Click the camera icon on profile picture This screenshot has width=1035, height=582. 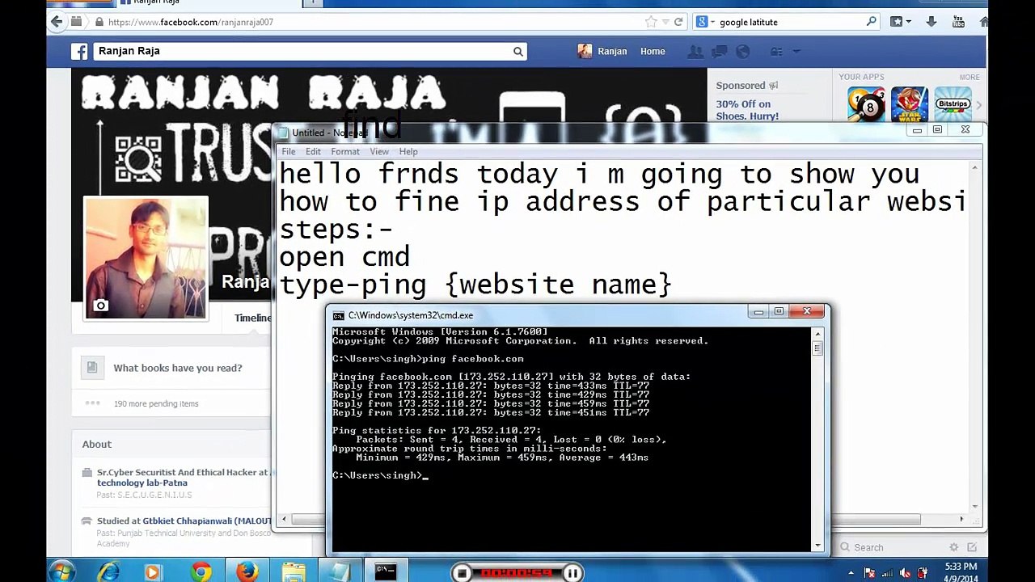click(100, 306)
